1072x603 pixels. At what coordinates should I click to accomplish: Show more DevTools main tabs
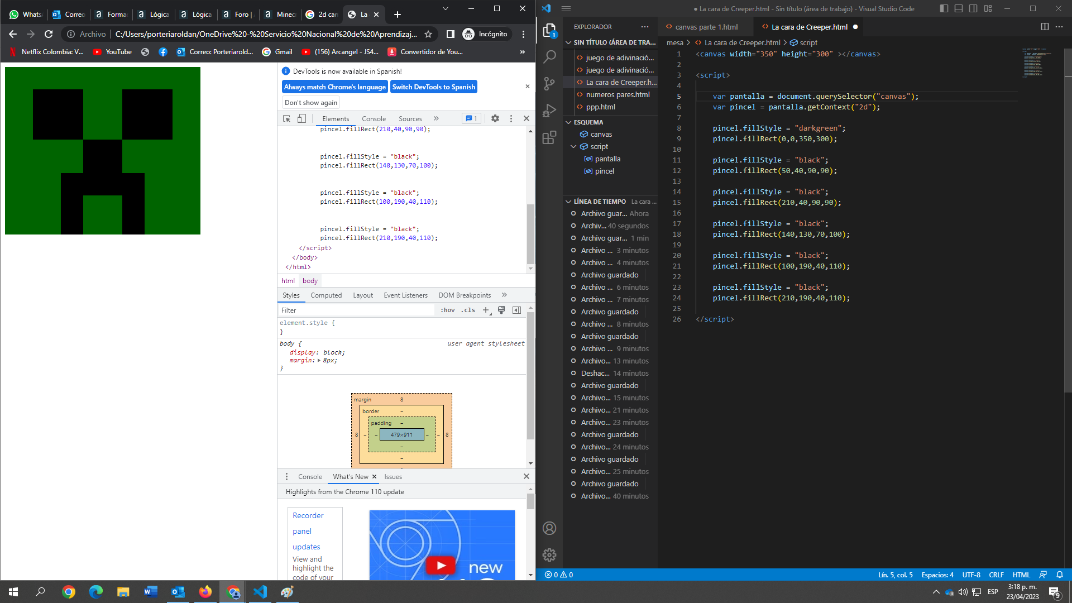437,118
